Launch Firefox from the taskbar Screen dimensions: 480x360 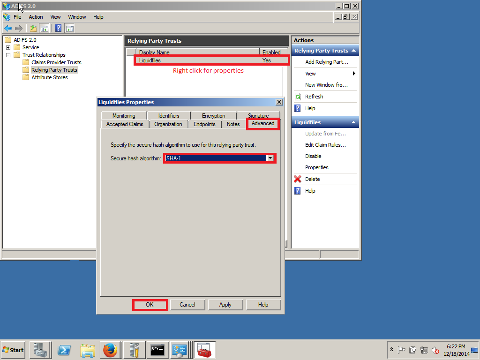click(x=110, y=350)
